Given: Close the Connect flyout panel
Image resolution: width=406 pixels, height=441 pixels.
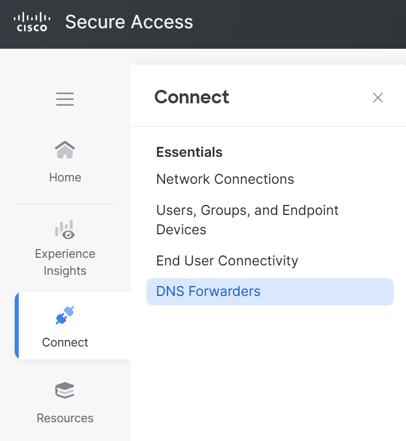Looking at the screenshot, I should point(378,97).
